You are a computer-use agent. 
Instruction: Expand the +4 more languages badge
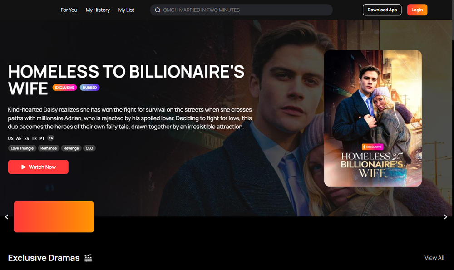(51, 138)
